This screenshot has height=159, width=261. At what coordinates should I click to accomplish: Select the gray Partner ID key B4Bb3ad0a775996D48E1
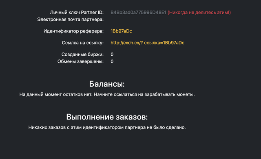pyautogui.click(x=138, y=13)
